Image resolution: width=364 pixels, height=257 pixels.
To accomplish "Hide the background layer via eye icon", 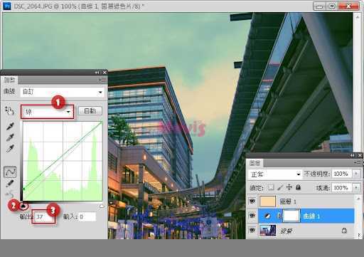I will point(252,231).
